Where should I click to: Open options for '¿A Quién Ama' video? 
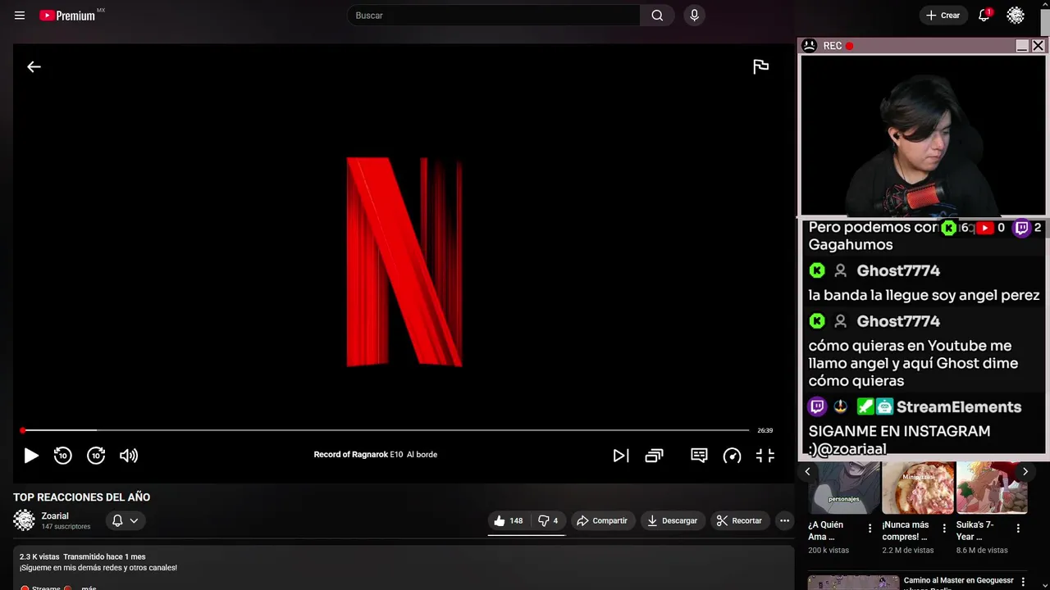pos(870,529)
